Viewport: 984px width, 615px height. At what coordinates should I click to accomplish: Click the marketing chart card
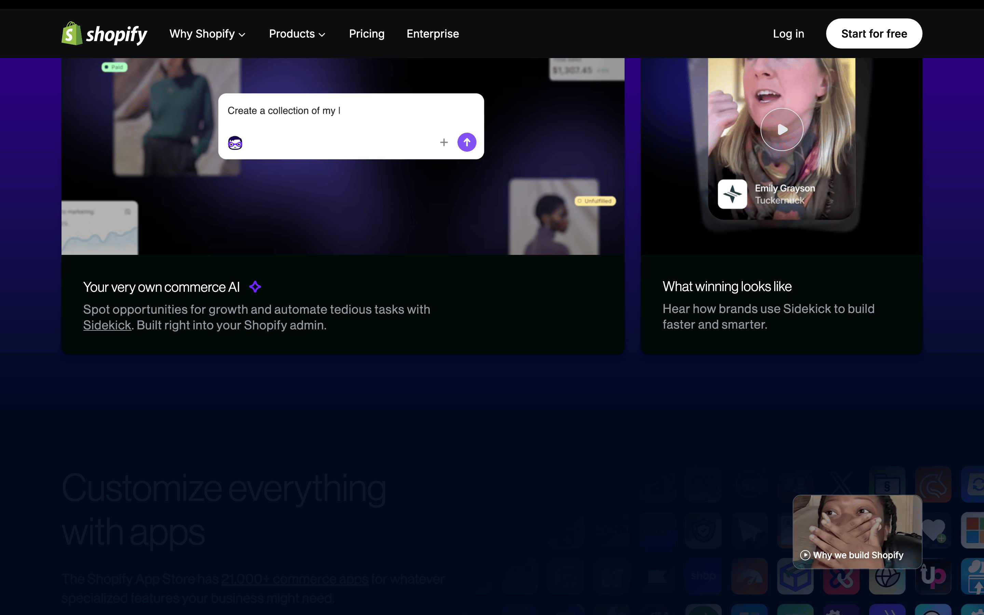coord(100,228)
